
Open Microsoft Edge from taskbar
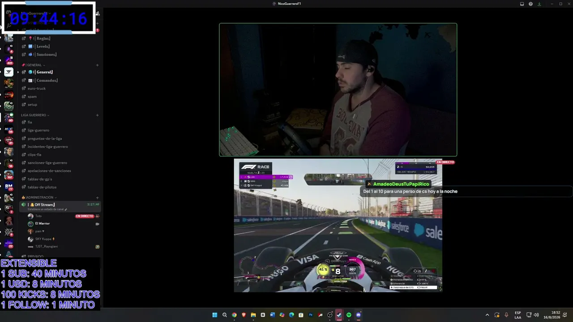[291, 315]
